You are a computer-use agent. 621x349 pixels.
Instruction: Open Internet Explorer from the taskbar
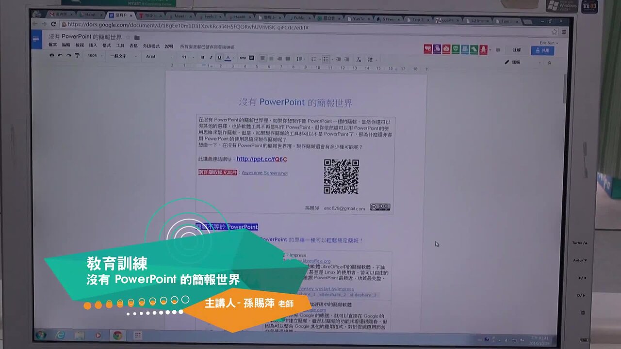click(x=61, y=335)
